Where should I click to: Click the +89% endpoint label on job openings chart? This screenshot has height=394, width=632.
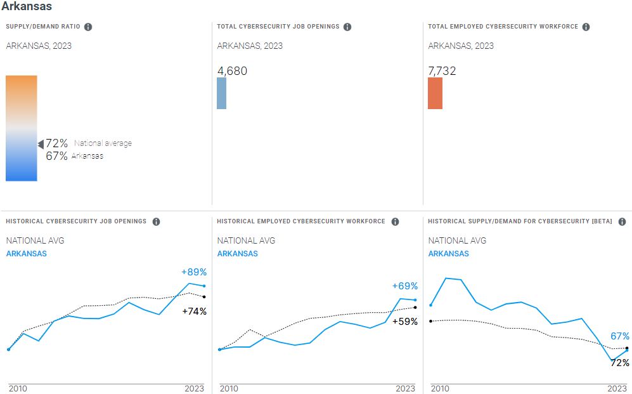(x=194, y=272)
